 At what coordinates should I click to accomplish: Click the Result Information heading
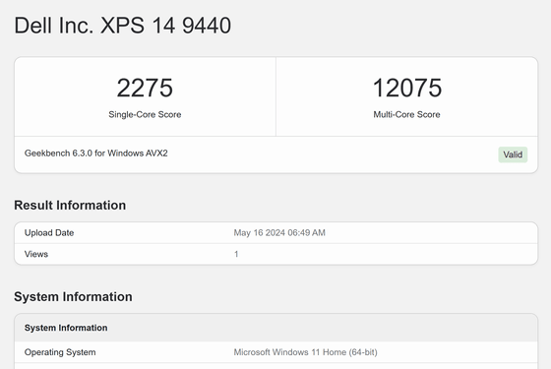(x=70, y=206)
